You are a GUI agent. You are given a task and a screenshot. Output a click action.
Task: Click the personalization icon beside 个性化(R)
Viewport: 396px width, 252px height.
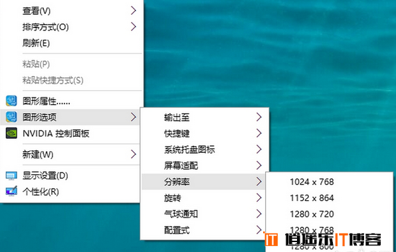tap(11, 192)
